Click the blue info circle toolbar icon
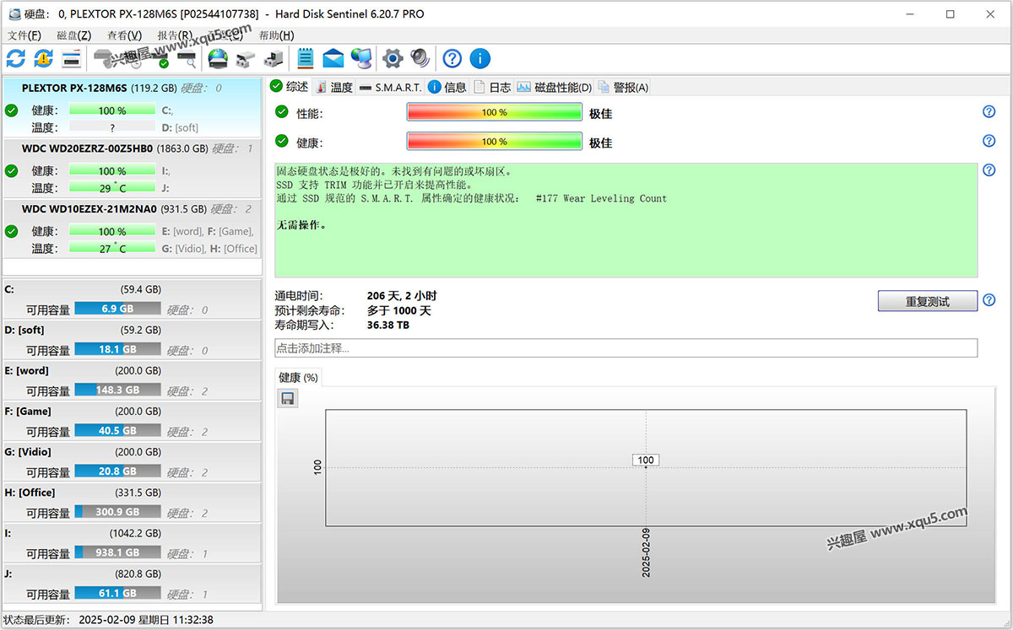The image size is (1013, 630). (x=479, y=58)
